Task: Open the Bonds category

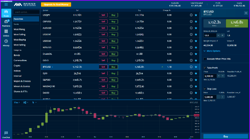Action: tap(17, 55)
